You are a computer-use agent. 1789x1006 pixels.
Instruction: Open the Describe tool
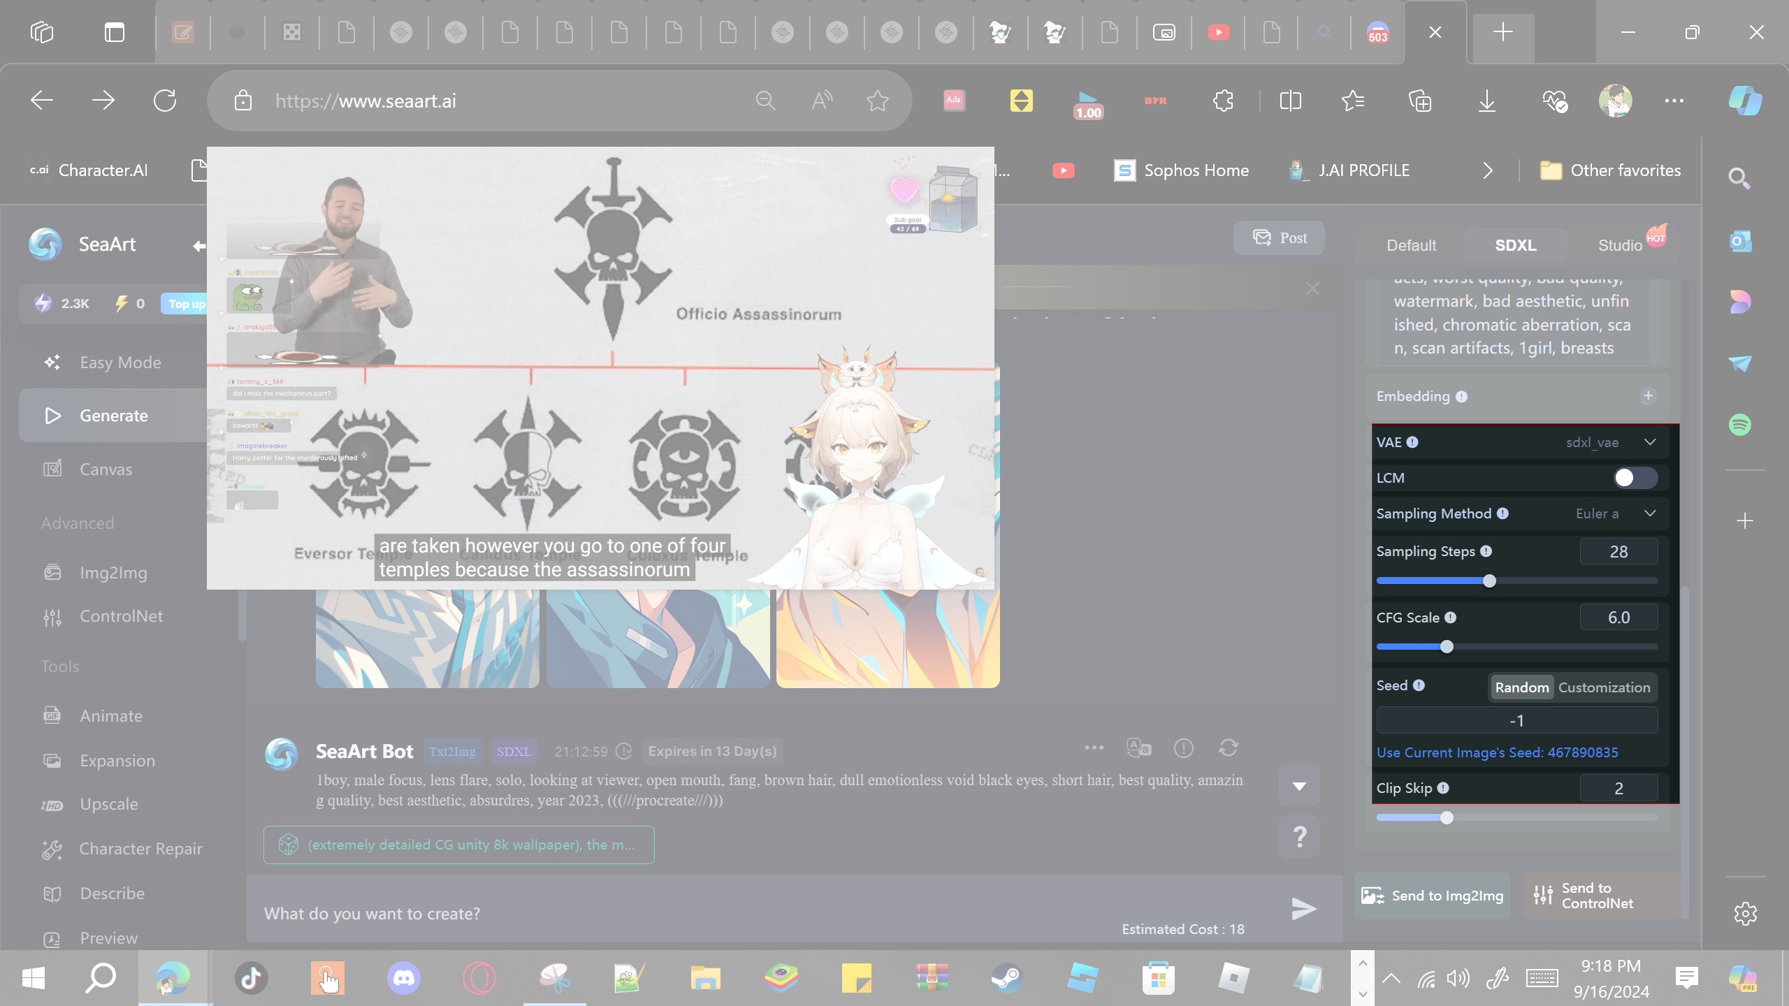pyautogui.click(x=112, y=894)
